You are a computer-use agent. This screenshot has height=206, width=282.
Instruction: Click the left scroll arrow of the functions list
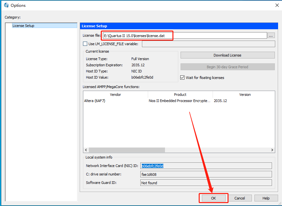coord(86,150)
